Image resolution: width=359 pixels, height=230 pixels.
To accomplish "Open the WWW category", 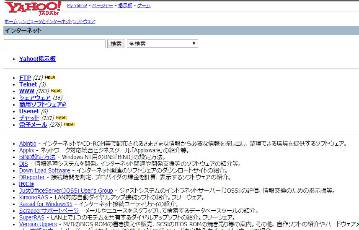I will [x=26, y=91].
